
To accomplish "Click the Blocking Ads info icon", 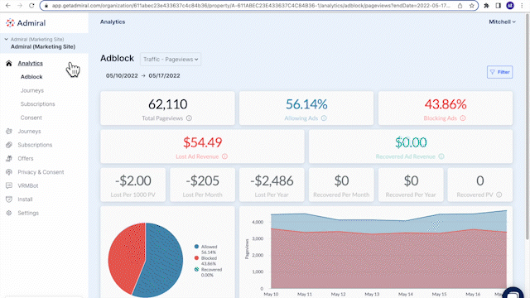I will pyautogui.click(x=463, y=118).
